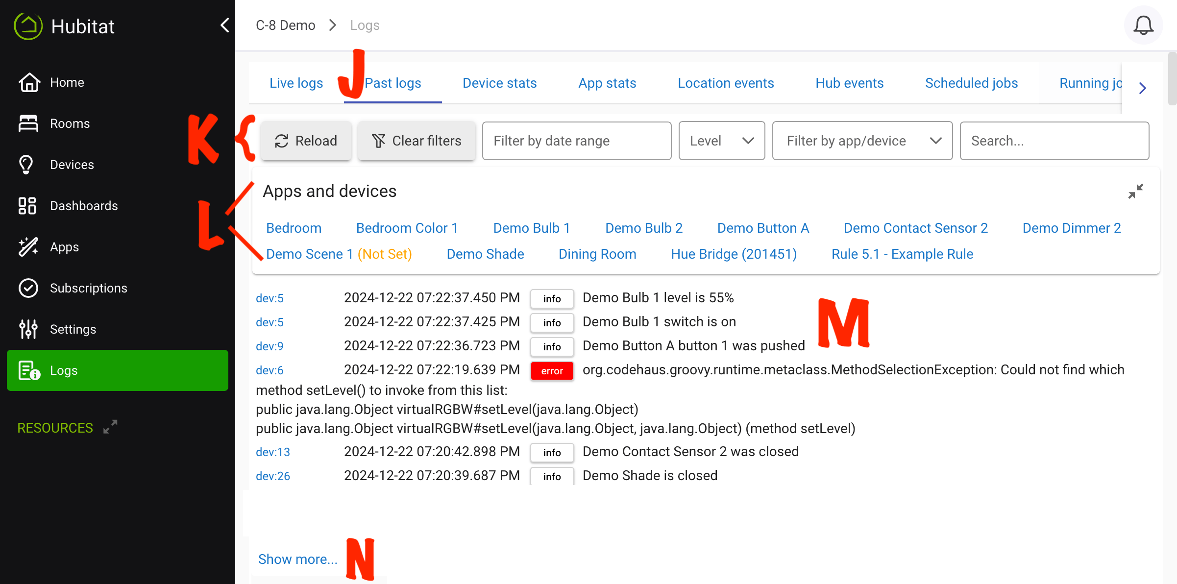Switch to the Live logs tab
The height and width of the screenshot is (584, 1177).
[296, 83]
